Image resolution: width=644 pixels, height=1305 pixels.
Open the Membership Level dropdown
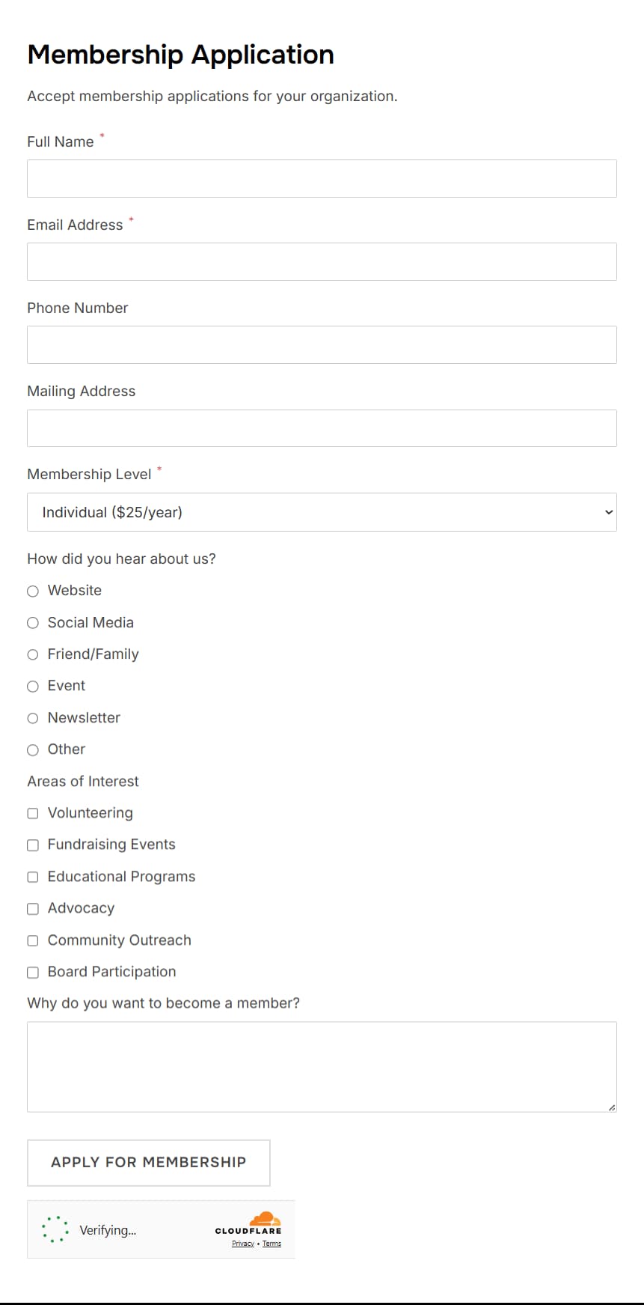322,512
